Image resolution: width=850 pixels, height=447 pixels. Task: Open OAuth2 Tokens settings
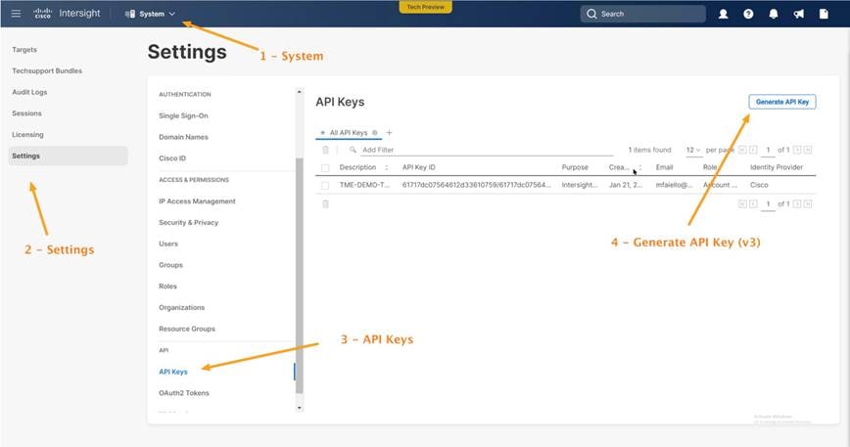click(184, 393)
